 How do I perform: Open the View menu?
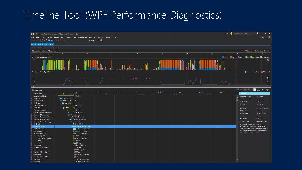tap(43, 37)
